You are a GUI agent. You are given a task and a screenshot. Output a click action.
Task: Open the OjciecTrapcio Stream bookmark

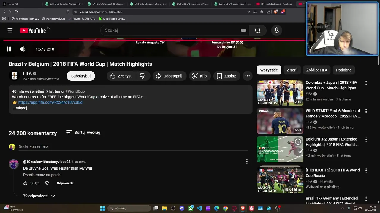point(112,19)
